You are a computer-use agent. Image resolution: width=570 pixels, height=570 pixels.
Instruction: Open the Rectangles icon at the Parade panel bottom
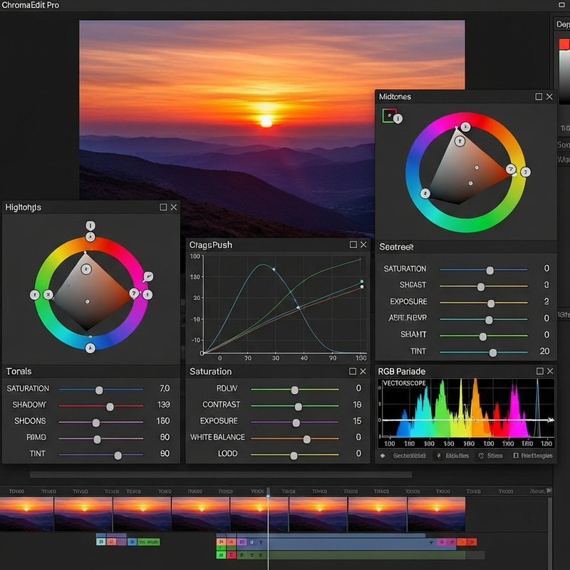pos(517,456)
